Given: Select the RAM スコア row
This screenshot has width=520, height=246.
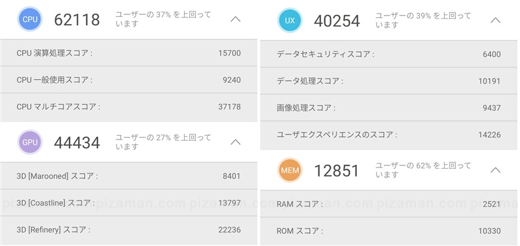Looking at the screenshot, I should [390, 204].
